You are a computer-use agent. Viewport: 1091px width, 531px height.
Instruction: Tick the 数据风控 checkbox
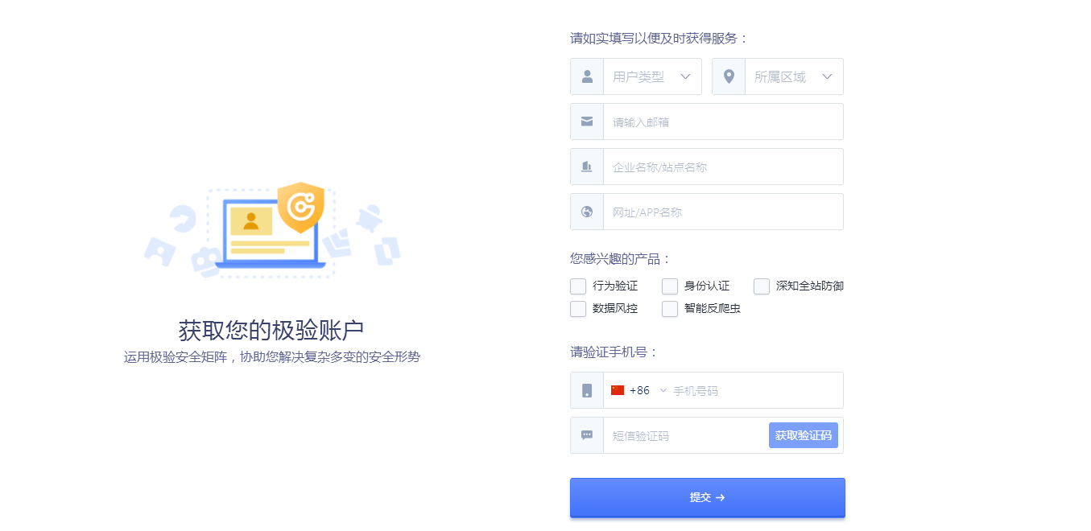pyautogui.click(x=578, y=309)
